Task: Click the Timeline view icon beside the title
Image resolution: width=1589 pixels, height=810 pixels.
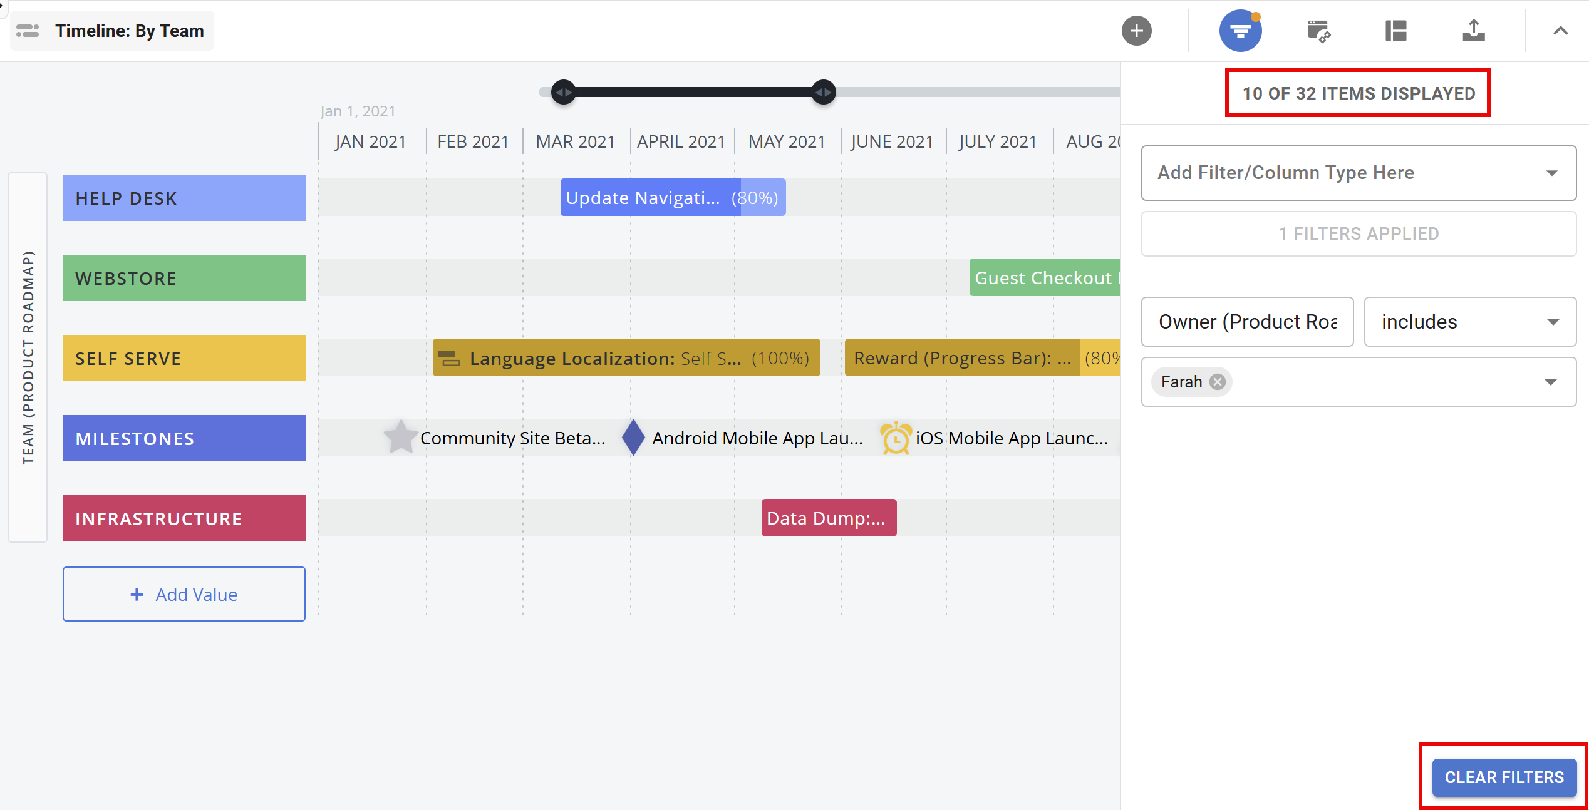Action: coord(28,30)
